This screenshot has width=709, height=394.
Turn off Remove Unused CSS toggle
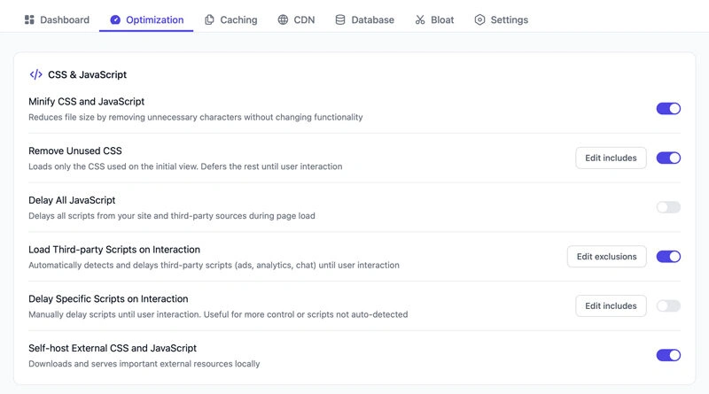pos(668,158)
